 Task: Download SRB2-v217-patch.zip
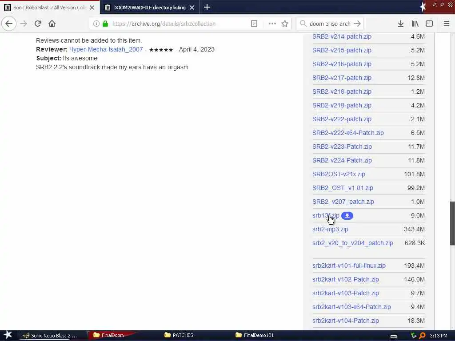pos(342,78)
